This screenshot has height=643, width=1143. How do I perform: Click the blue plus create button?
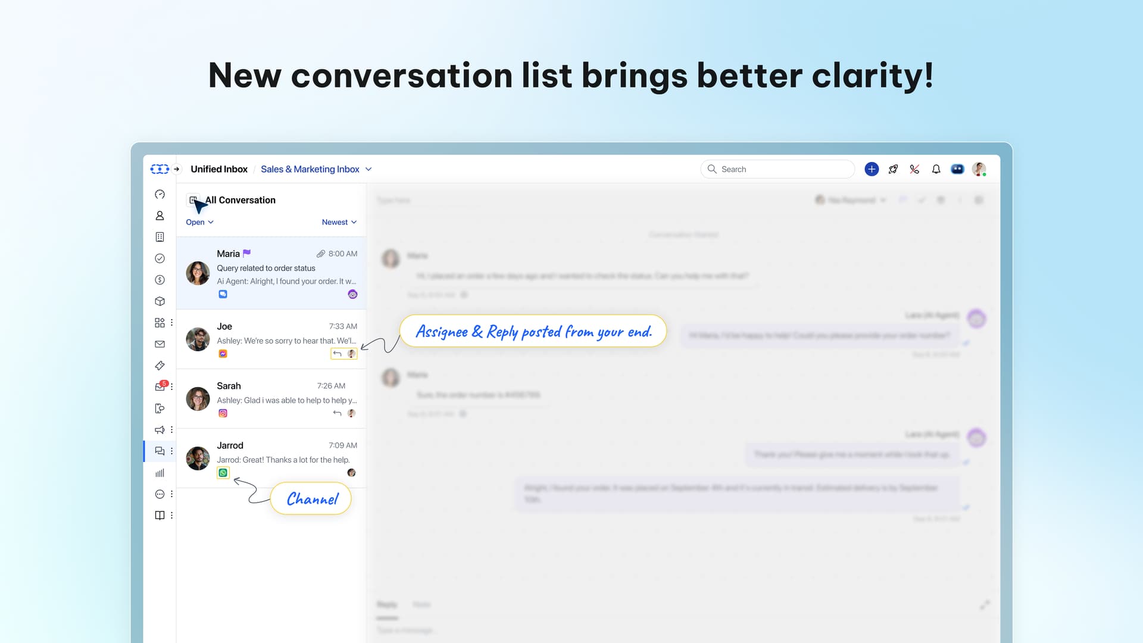pos(872,169)
